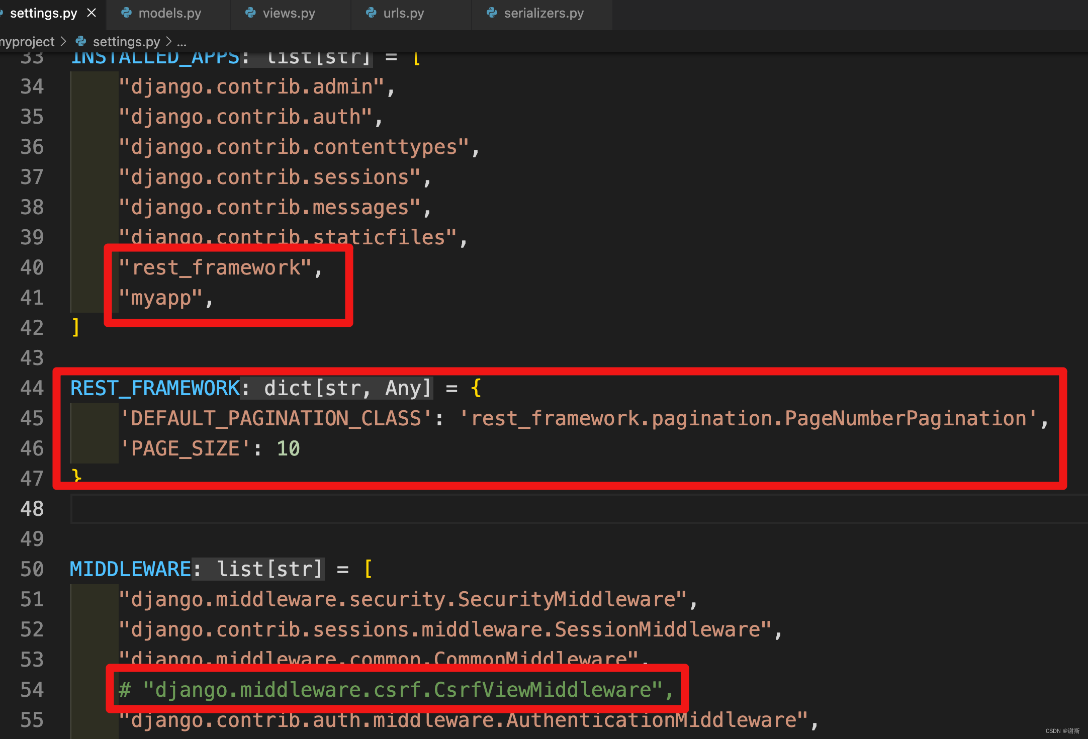Click line number 54 in gutter

[32, 690]
